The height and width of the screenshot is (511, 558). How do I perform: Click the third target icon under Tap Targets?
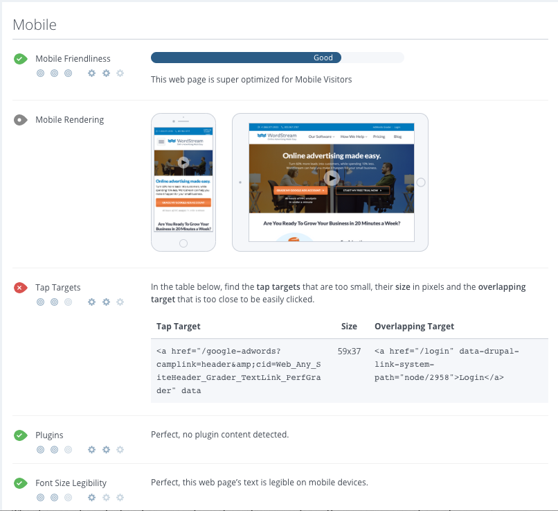point(68,302)
